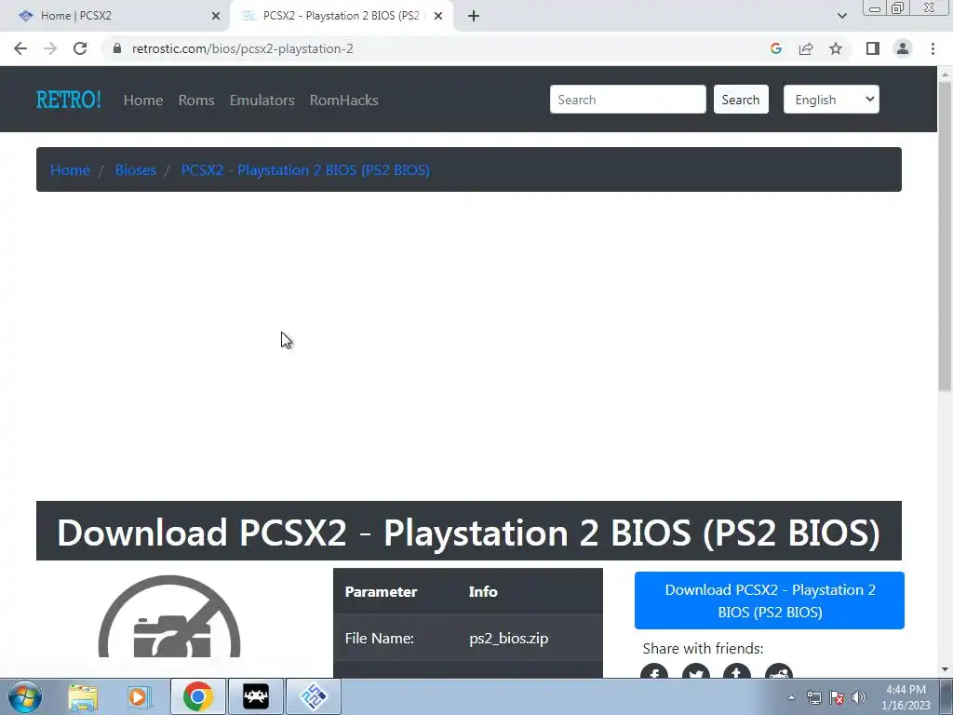Image resolution: width=953 pixels, height=715 pixels.
Task: Bookmark this page with star
Action: [836, 48]
